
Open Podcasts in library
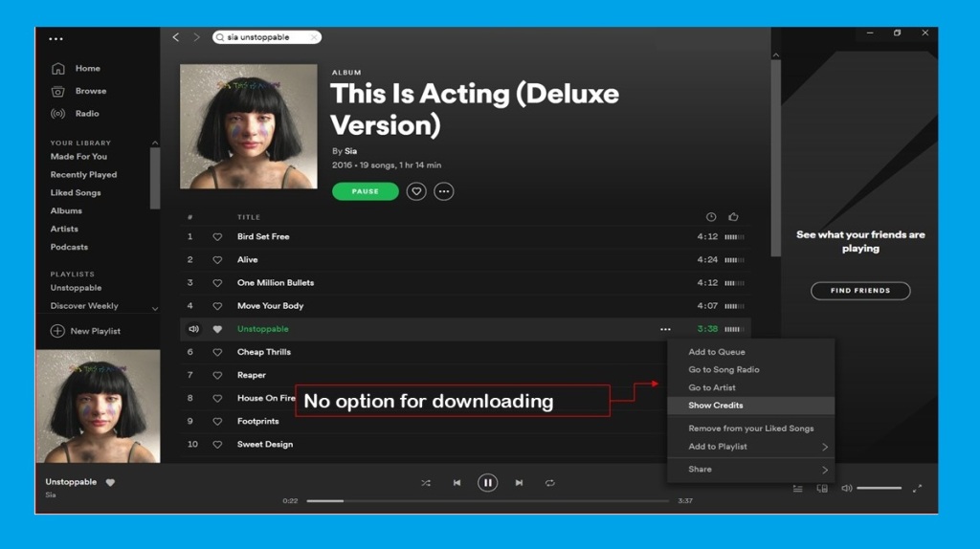pyautogui.click(x=69, y=248)
